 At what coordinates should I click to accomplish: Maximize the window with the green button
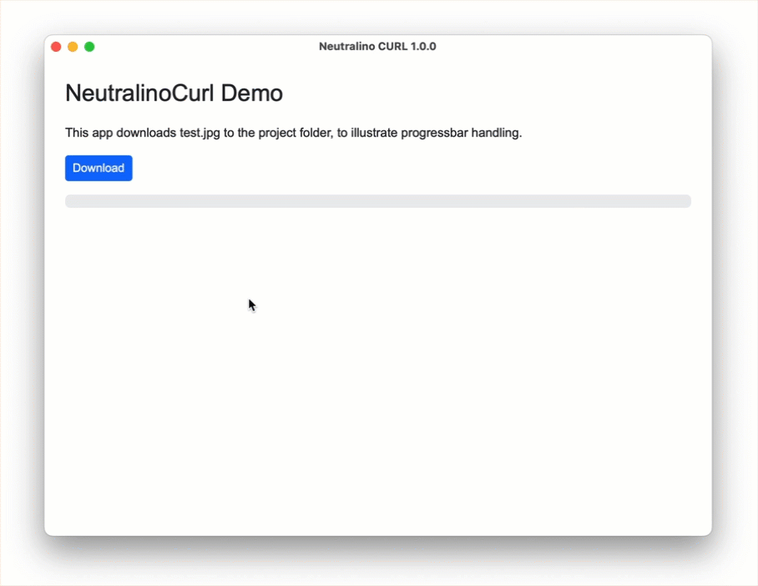pos(89,47)
